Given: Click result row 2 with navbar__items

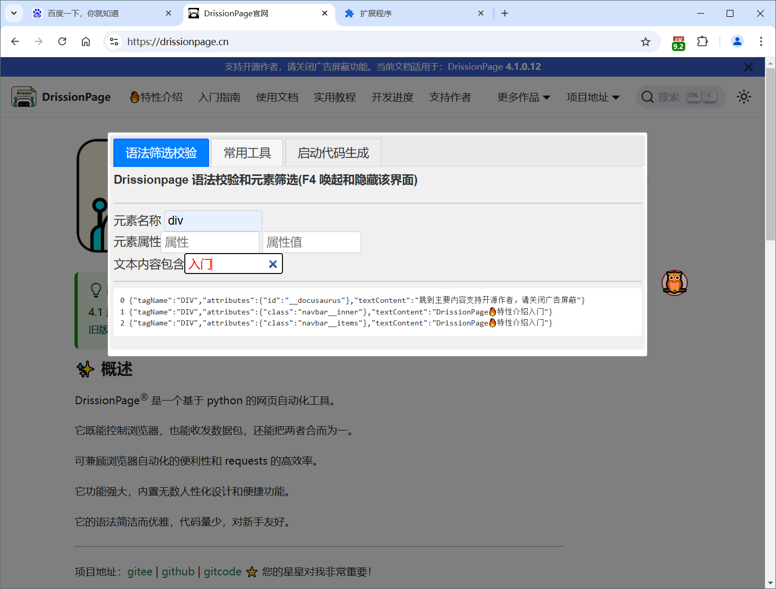Looking at the screenshot, I should tap(336, 323).
